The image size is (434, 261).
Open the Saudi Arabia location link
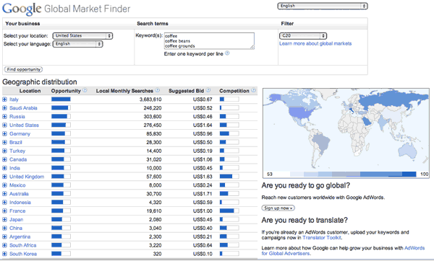tap(23, 108)
